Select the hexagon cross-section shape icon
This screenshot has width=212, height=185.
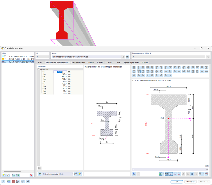pyautogui.click(x=134, y=75)
